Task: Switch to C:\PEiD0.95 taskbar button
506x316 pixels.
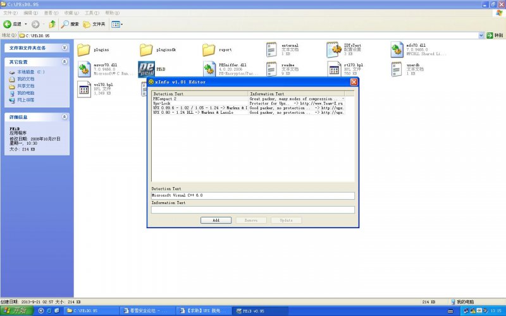Action: 91,311
